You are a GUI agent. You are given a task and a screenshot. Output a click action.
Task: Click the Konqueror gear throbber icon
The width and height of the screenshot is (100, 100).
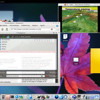click(57, 26)
